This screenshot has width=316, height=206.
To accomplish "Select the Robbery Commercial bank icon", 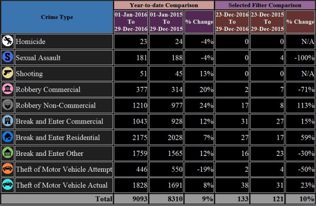I will point(7,89).
